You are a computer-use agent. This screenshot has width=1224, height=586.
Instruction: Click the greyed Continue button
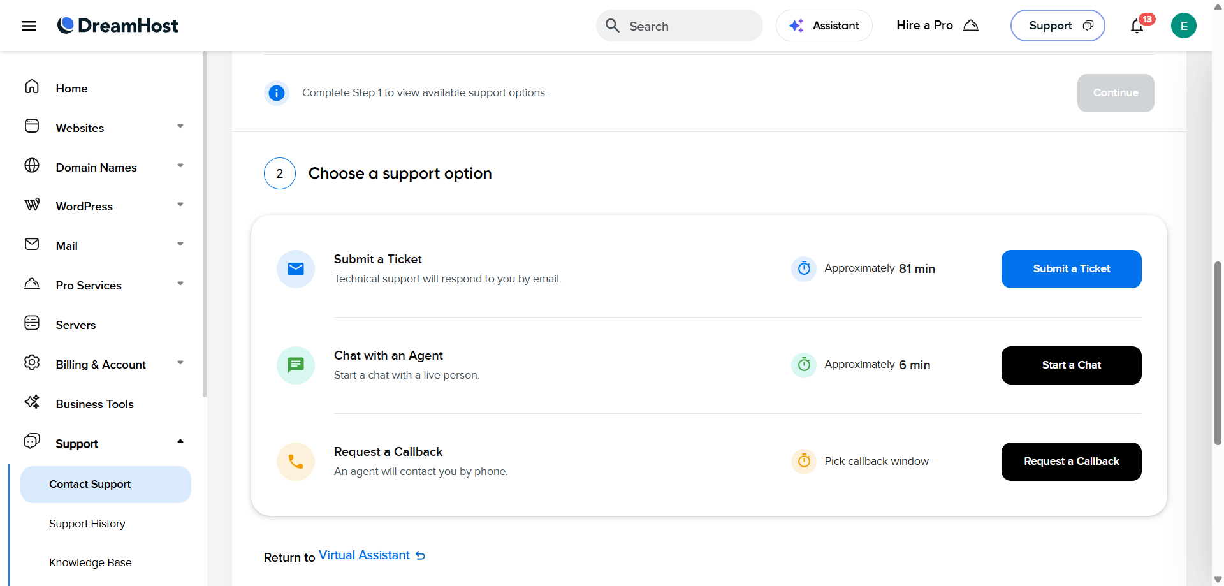pyautogui.click(x=1116, y=93)
